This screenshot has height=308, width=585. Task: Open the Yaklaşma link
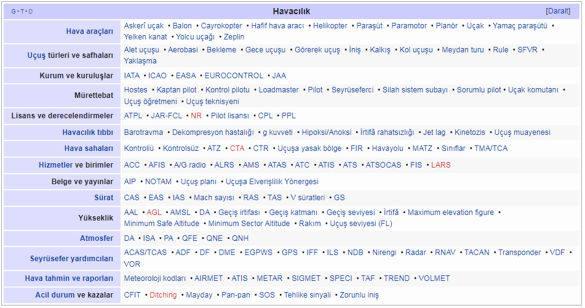click(140, 61)
